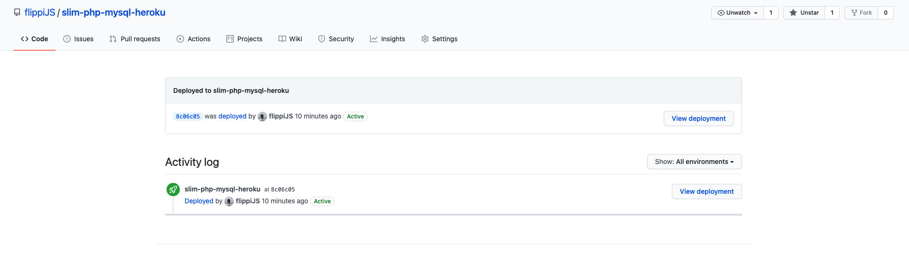Click View deployment in the deployed banner

698,118
